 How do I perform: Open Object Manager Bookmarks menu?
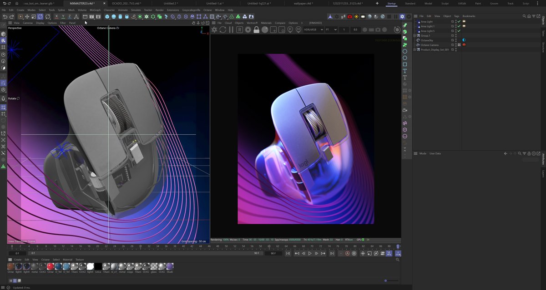[x=469, y=16]
